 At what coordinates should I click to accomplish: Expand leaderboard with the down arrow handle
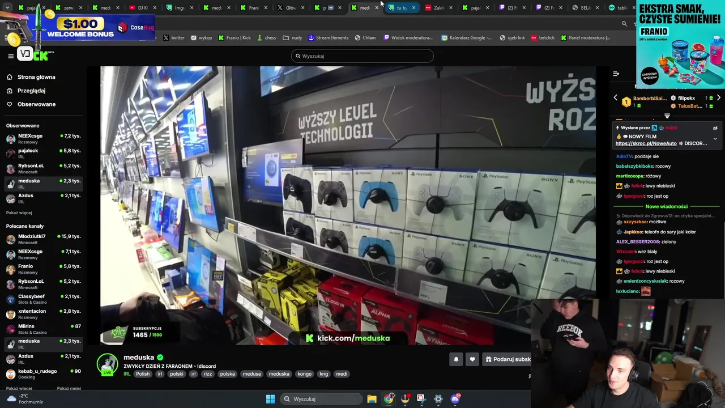(667, 116)
